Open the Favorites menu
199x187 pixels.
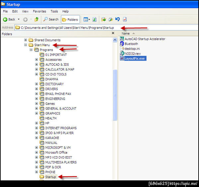coord(39,11)
